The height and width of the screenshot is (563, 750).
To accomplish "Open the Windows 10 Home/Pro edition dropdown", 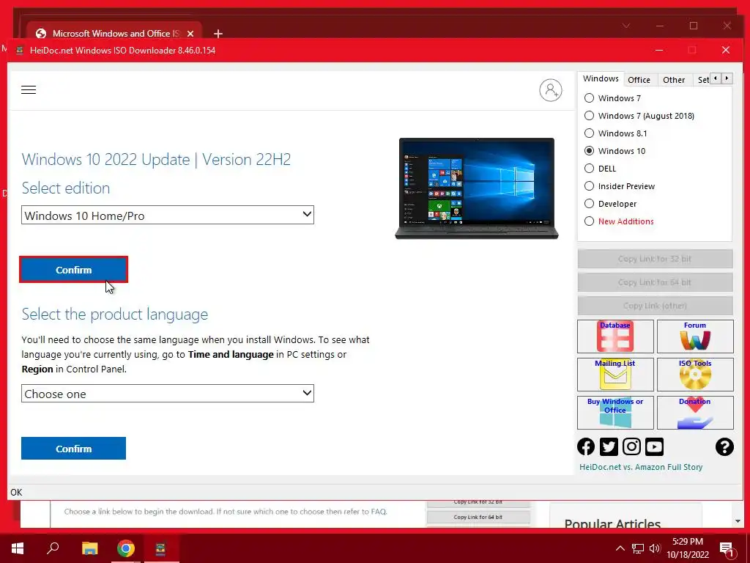I will (168, 215).
